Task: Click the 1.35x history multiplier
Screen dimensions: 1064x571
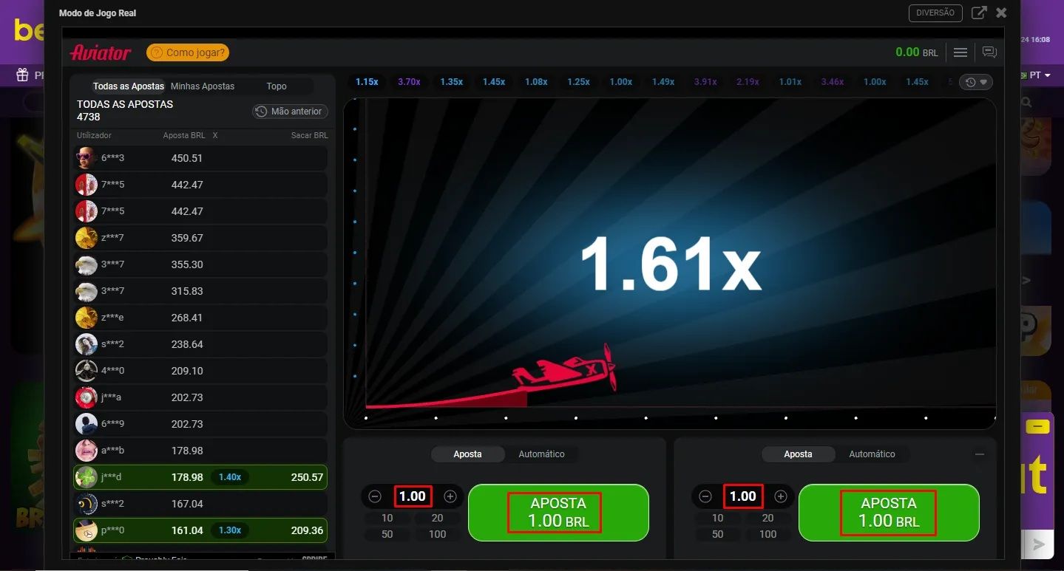Action: (x=451, y=82)
